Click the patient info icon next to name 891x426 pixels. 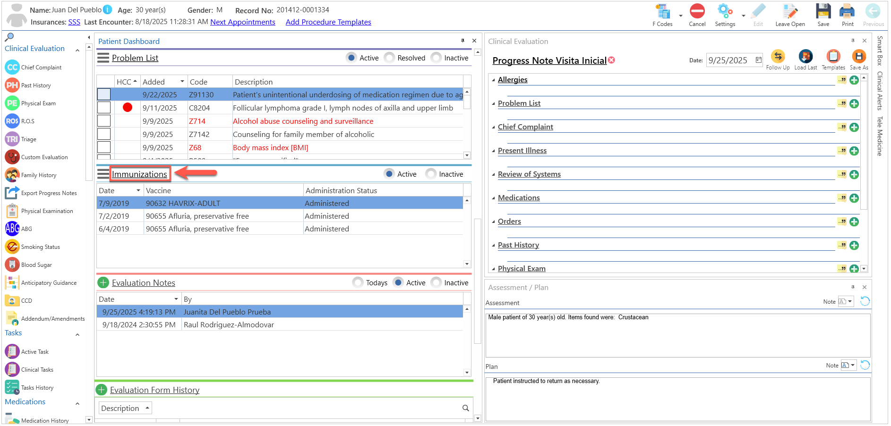pyautogui.click(x=108, y=9)
